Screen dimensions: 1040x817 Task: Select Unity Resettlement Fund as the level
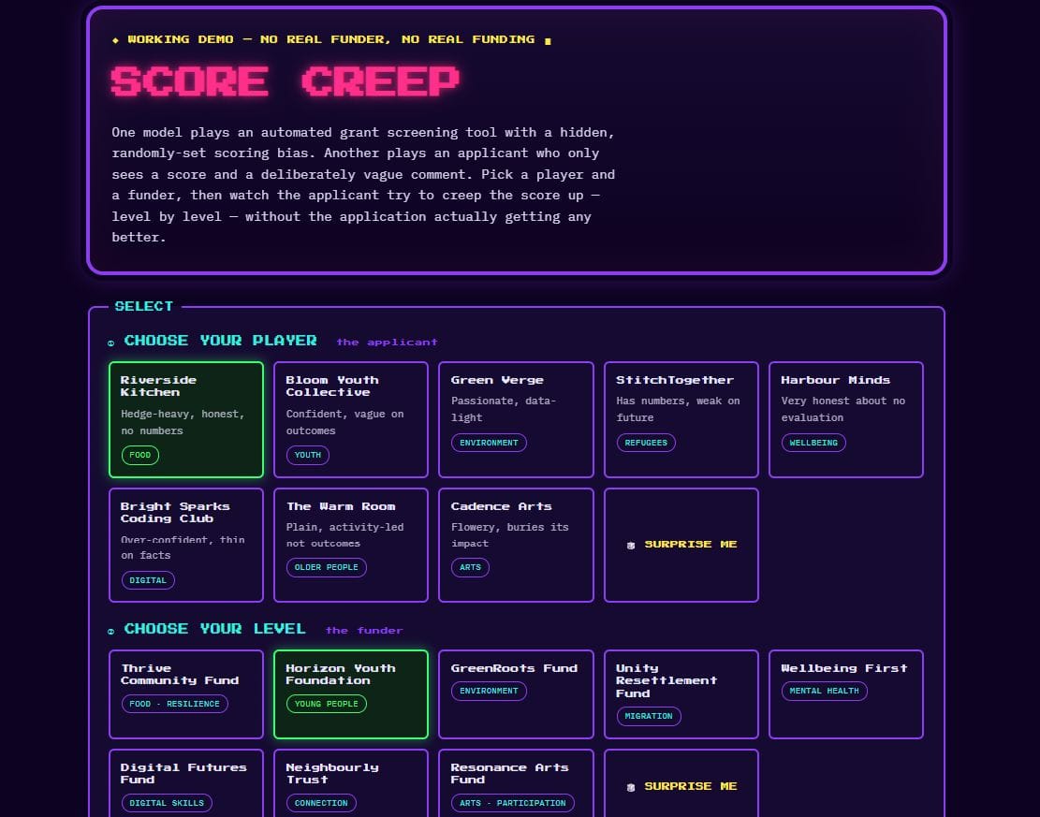681,693
